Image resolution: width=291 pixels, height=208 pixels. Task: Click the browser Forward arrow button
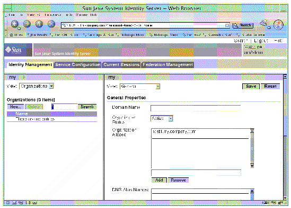(x=27, y=24)
